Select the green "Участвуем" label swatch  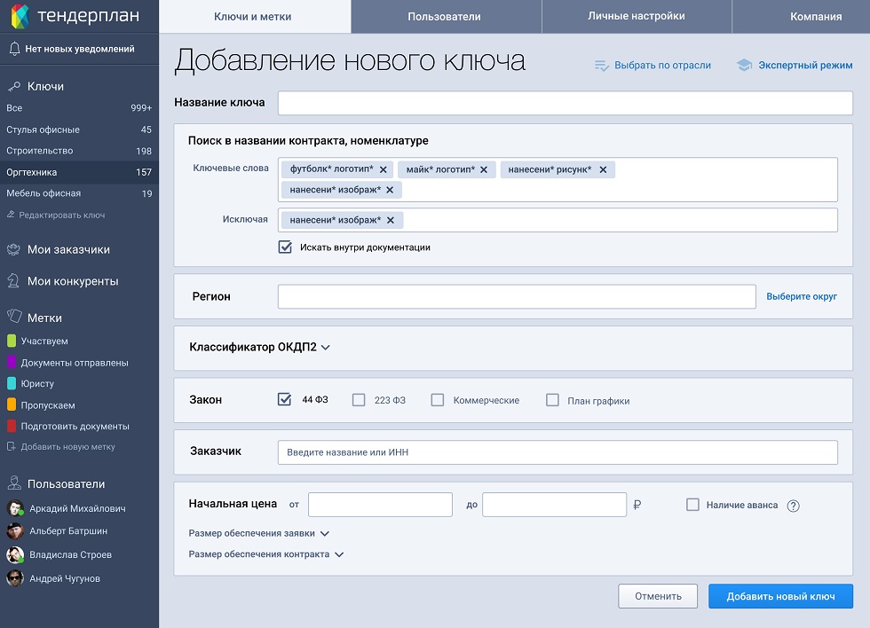point(12,341)
